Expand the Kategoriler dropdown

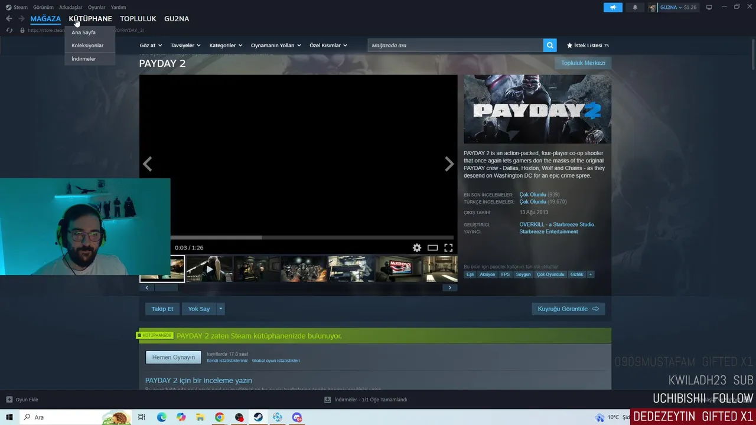[226, 45]
